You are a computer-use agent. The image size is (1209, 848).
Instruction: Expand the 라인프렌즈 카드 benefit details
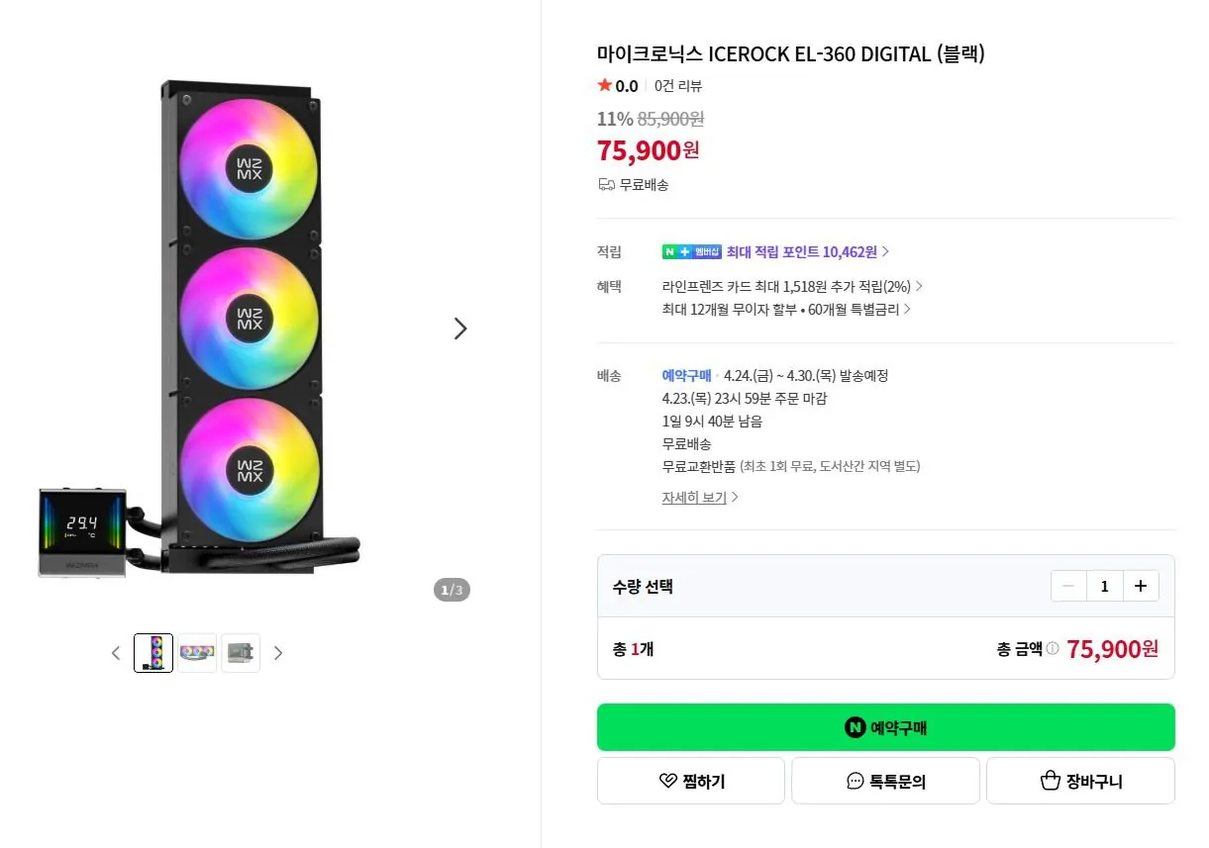tap(787, 286)
